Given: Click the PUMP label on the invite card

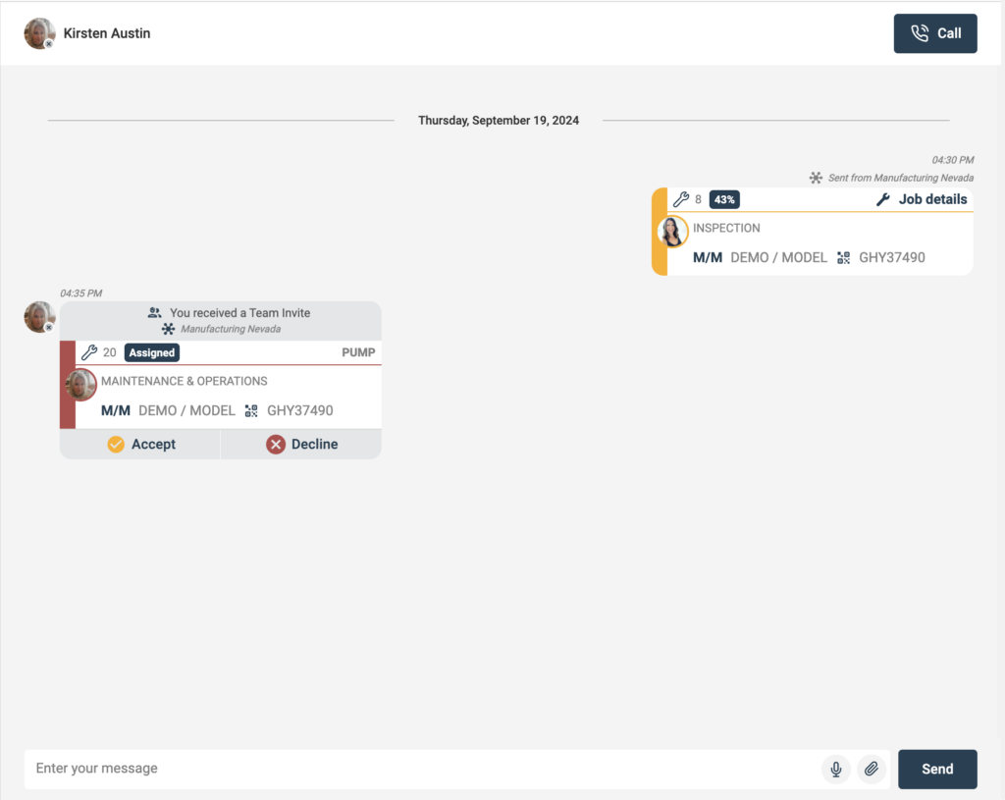Looking at the screenshot, I should pos(358,352).
